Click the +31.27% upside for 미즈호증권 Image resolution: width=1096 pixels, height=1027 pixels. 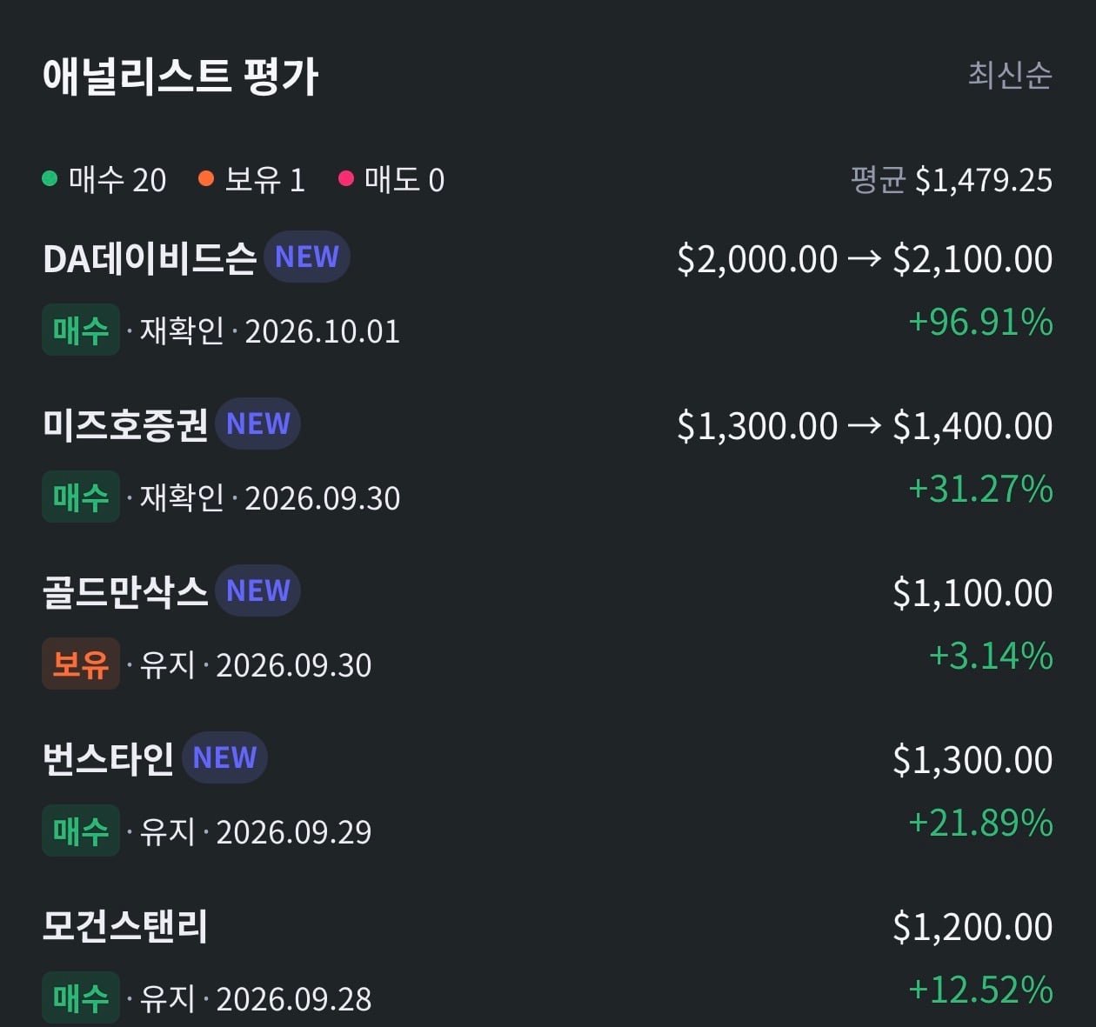coord(981,490)
